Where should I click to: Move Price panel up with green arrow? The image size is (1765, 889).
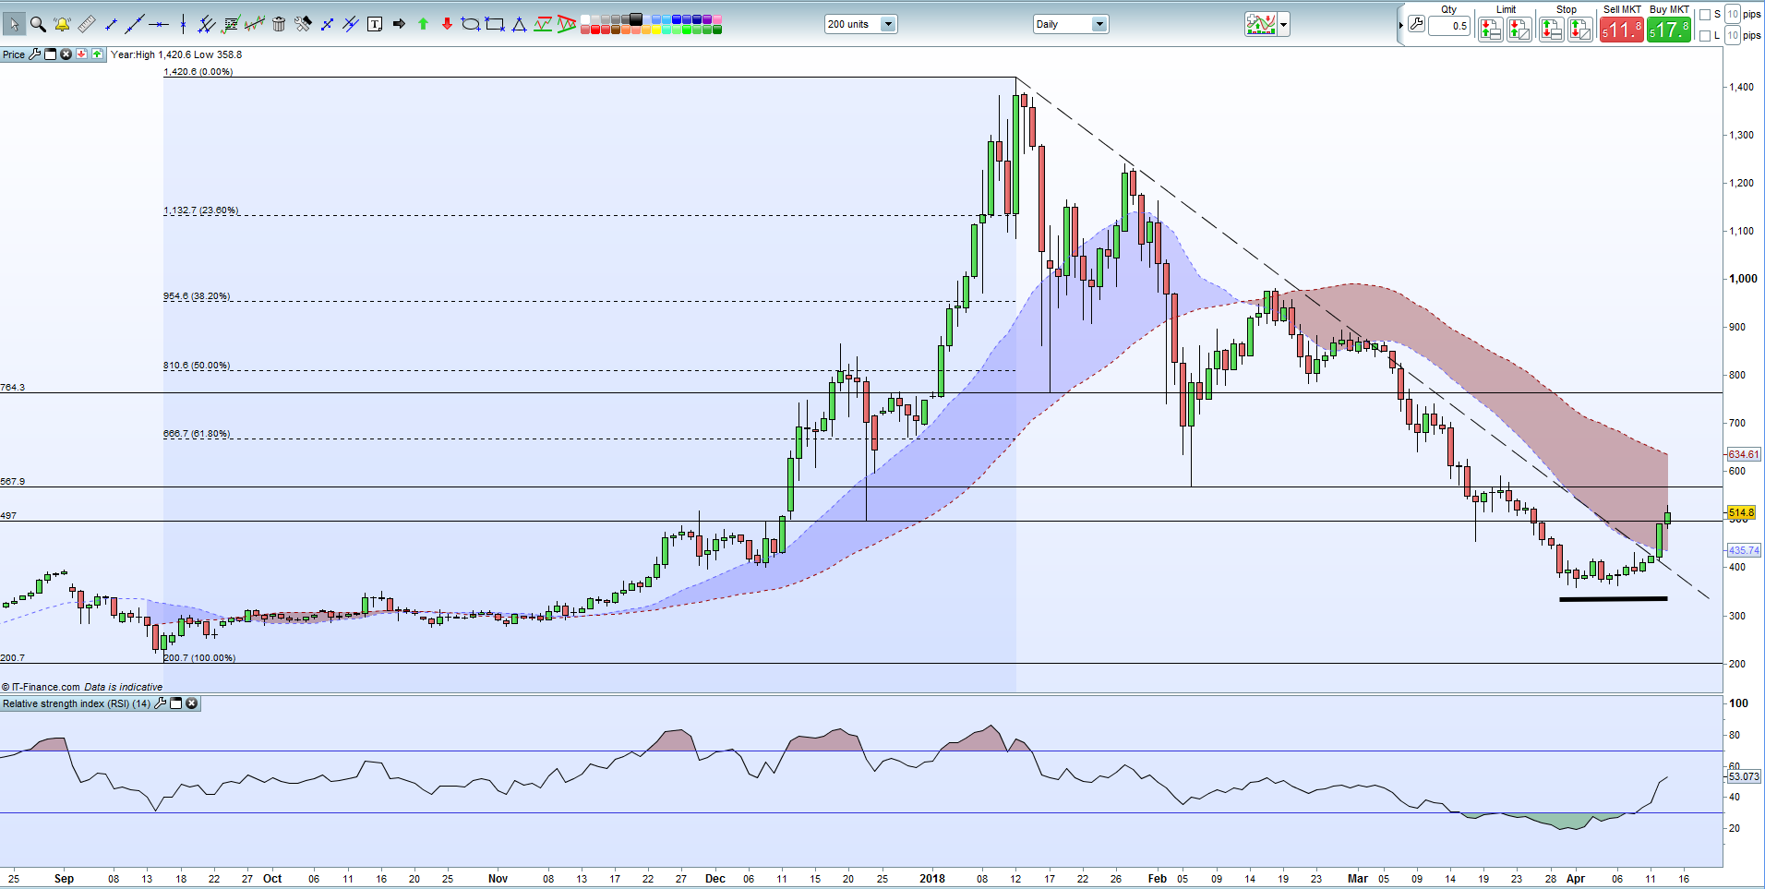(97, 54)
